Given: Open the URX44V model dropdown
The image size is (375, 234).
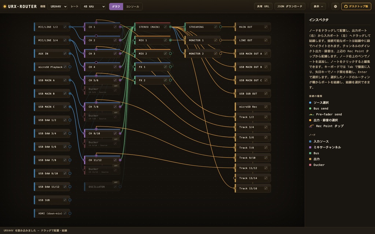Looking at the screenshot, I should [57, 7].
